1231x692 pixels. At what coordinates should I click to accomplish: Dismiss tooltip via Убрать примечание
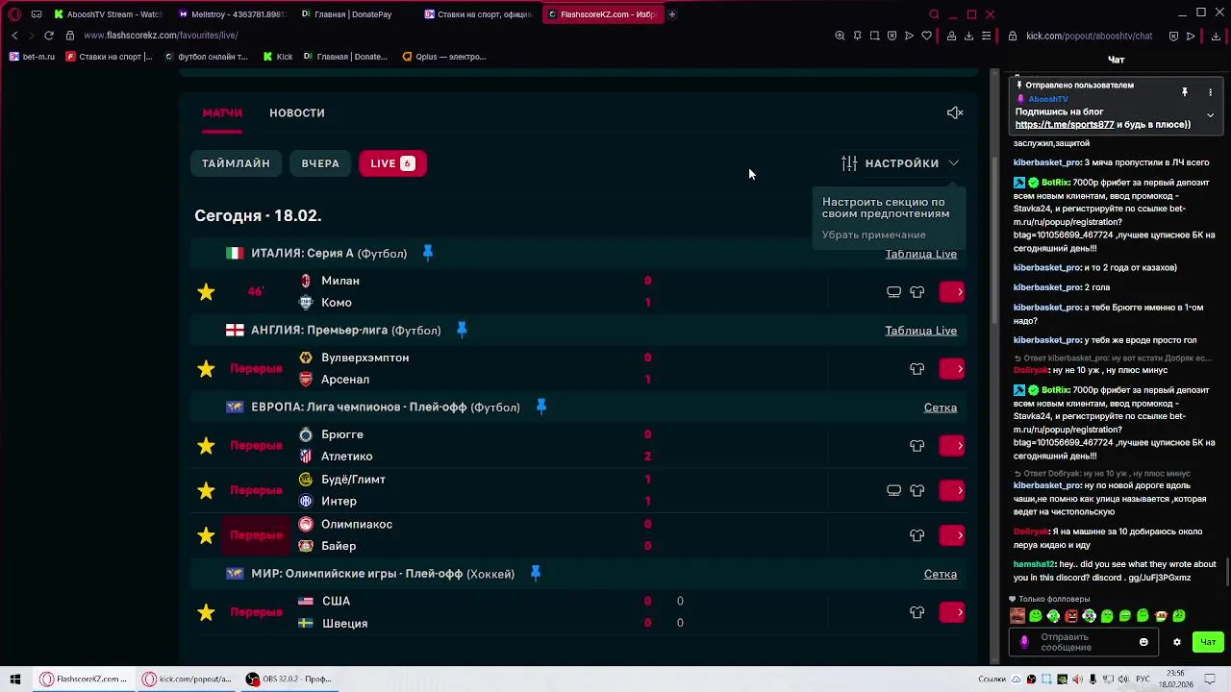coord(874,235)
